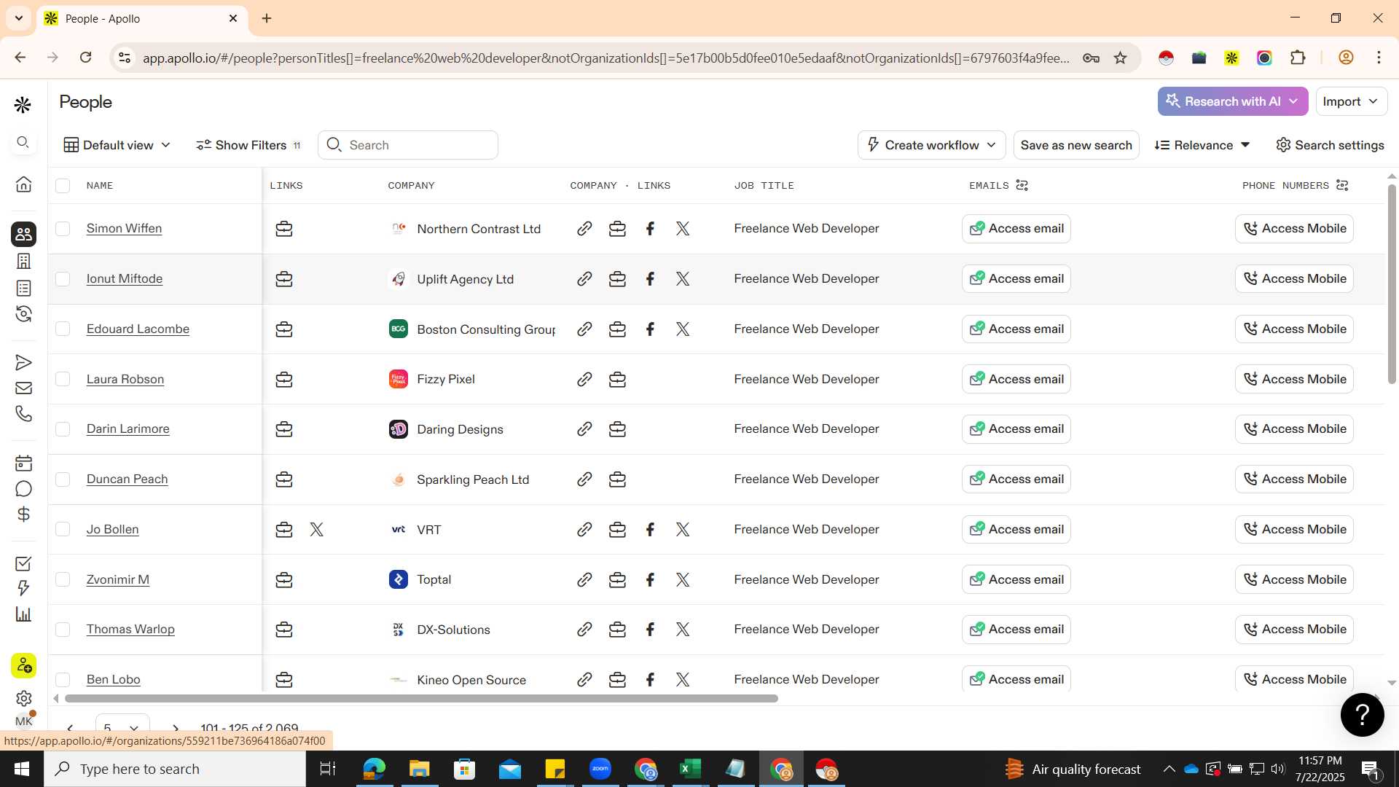Open the Companies building icon in sidebar
Screen dimensions: 1399x787
(x=23, y=261)
